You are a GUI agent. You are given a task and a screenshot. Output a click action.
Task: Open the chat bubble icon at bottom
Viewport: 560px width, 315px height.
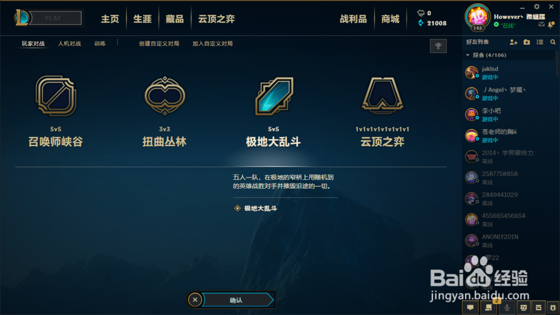pos(470,307)
